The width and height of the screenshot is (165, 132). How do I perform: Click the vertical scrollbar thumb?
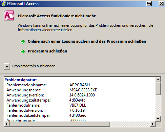(158, 89)
